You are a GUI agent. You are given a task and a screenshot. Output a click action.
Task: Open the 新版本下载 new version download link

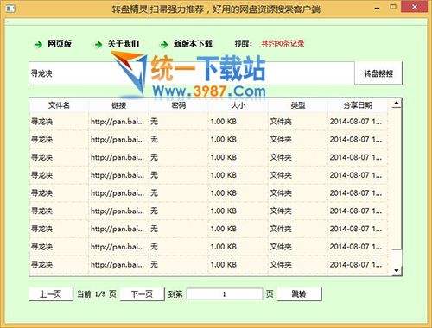click(x=193, y=44)
